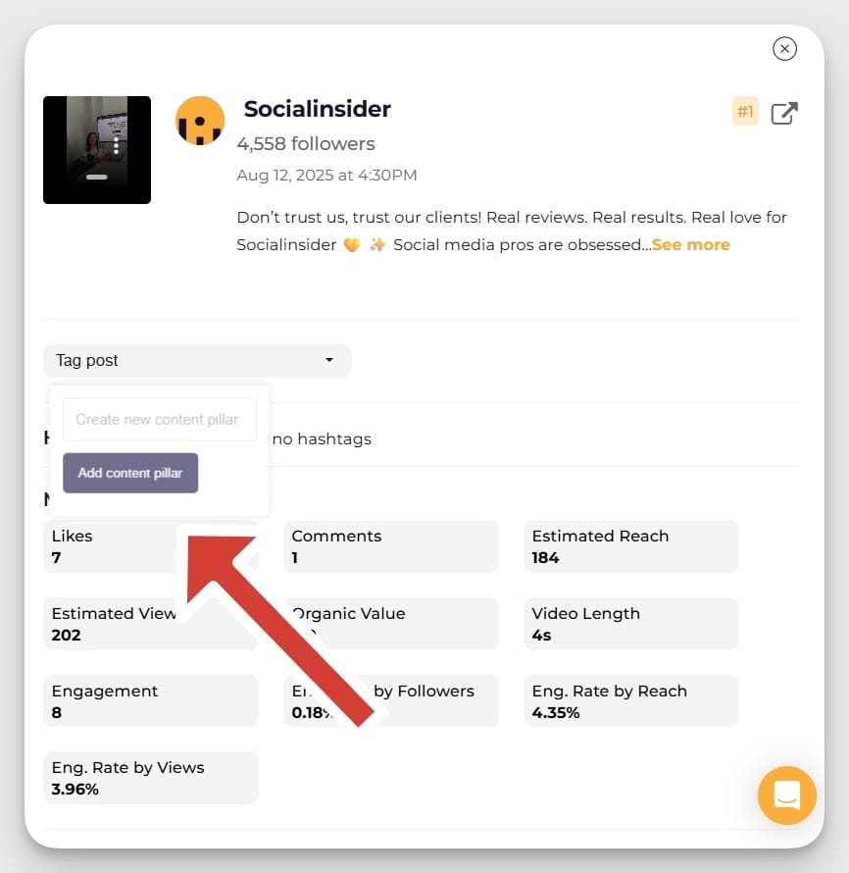Image resolution: width=849 pixels, height=873 pixels.
Task: Select the Eng. Rate by Reach card
Action: [631, 701]
